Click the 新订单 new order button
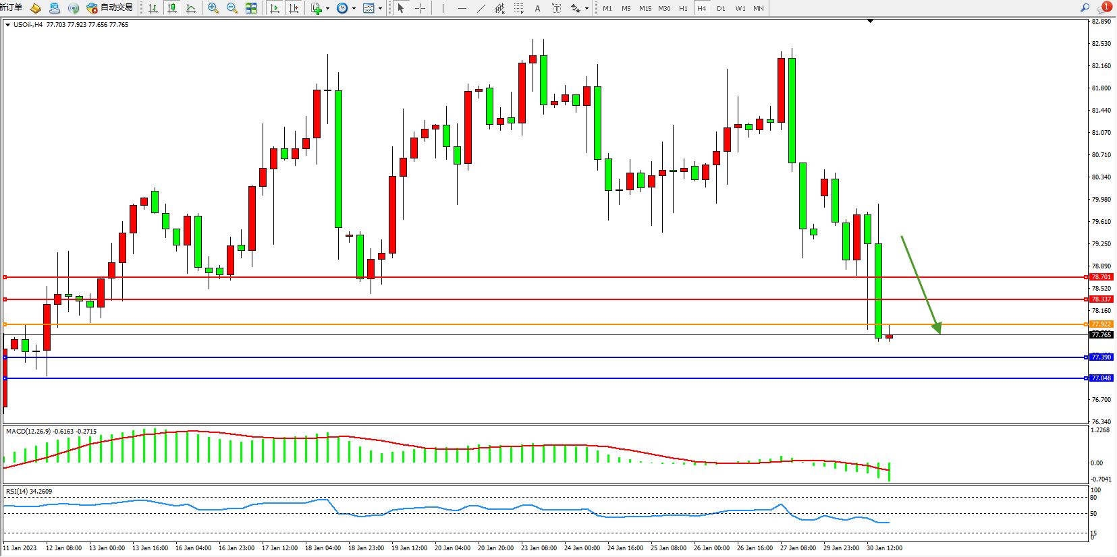 point(11,8)
